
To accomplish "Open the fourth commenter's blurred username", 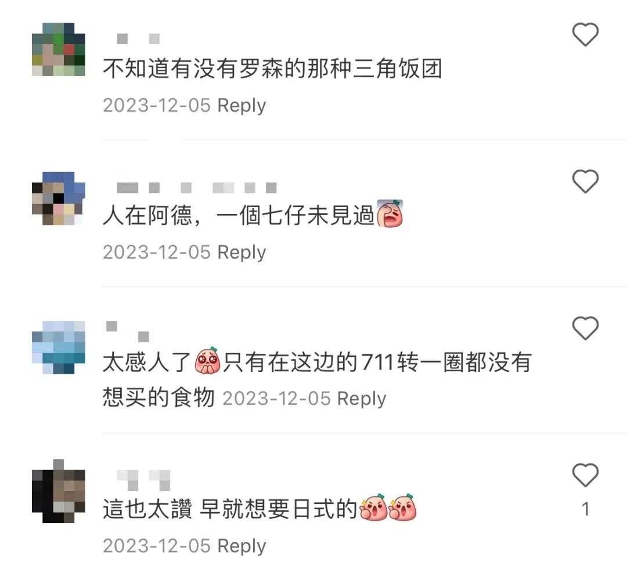I will coord(143,481).
